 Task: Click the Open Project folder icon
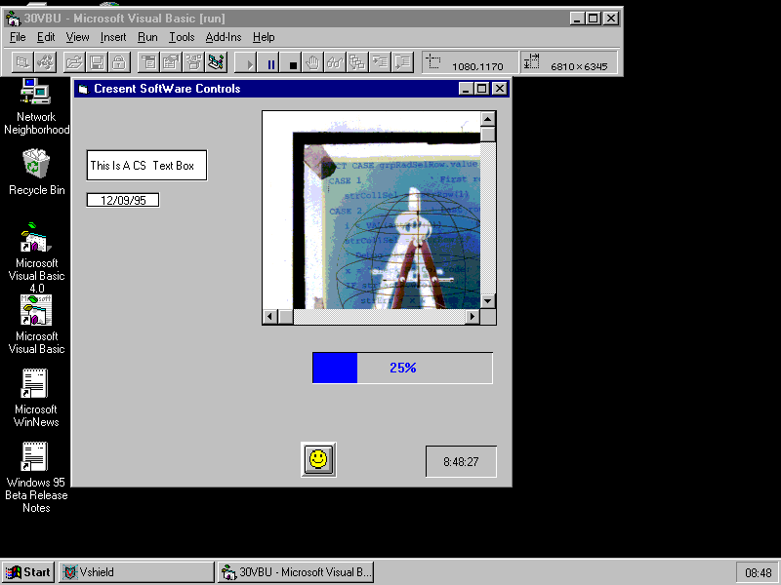[x=74, y=63]
